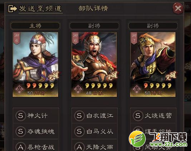Open the 发送至频道 link
The height and width of the screenshot is (151, 191).
[40, 9]
